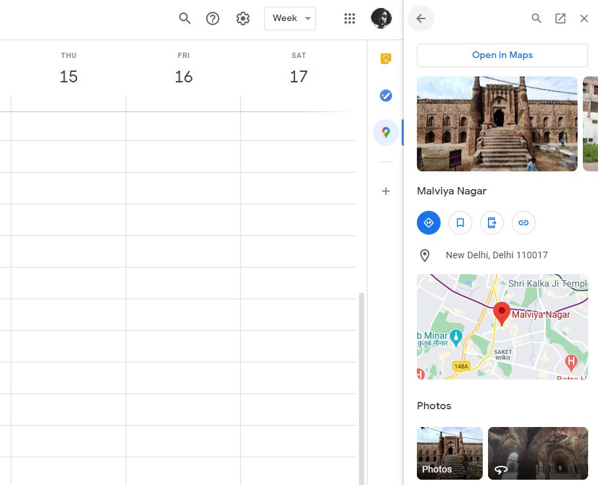Click the Get add-ons plus icon
Image resolution: width=598 pixels, height=485 pixels.
(x=385, y=191)
